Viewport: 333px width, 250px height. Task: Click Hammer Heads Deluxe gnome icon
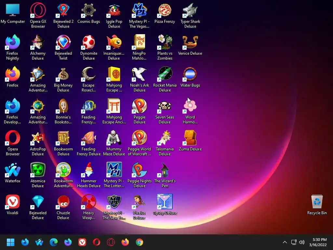click(88, 170)
